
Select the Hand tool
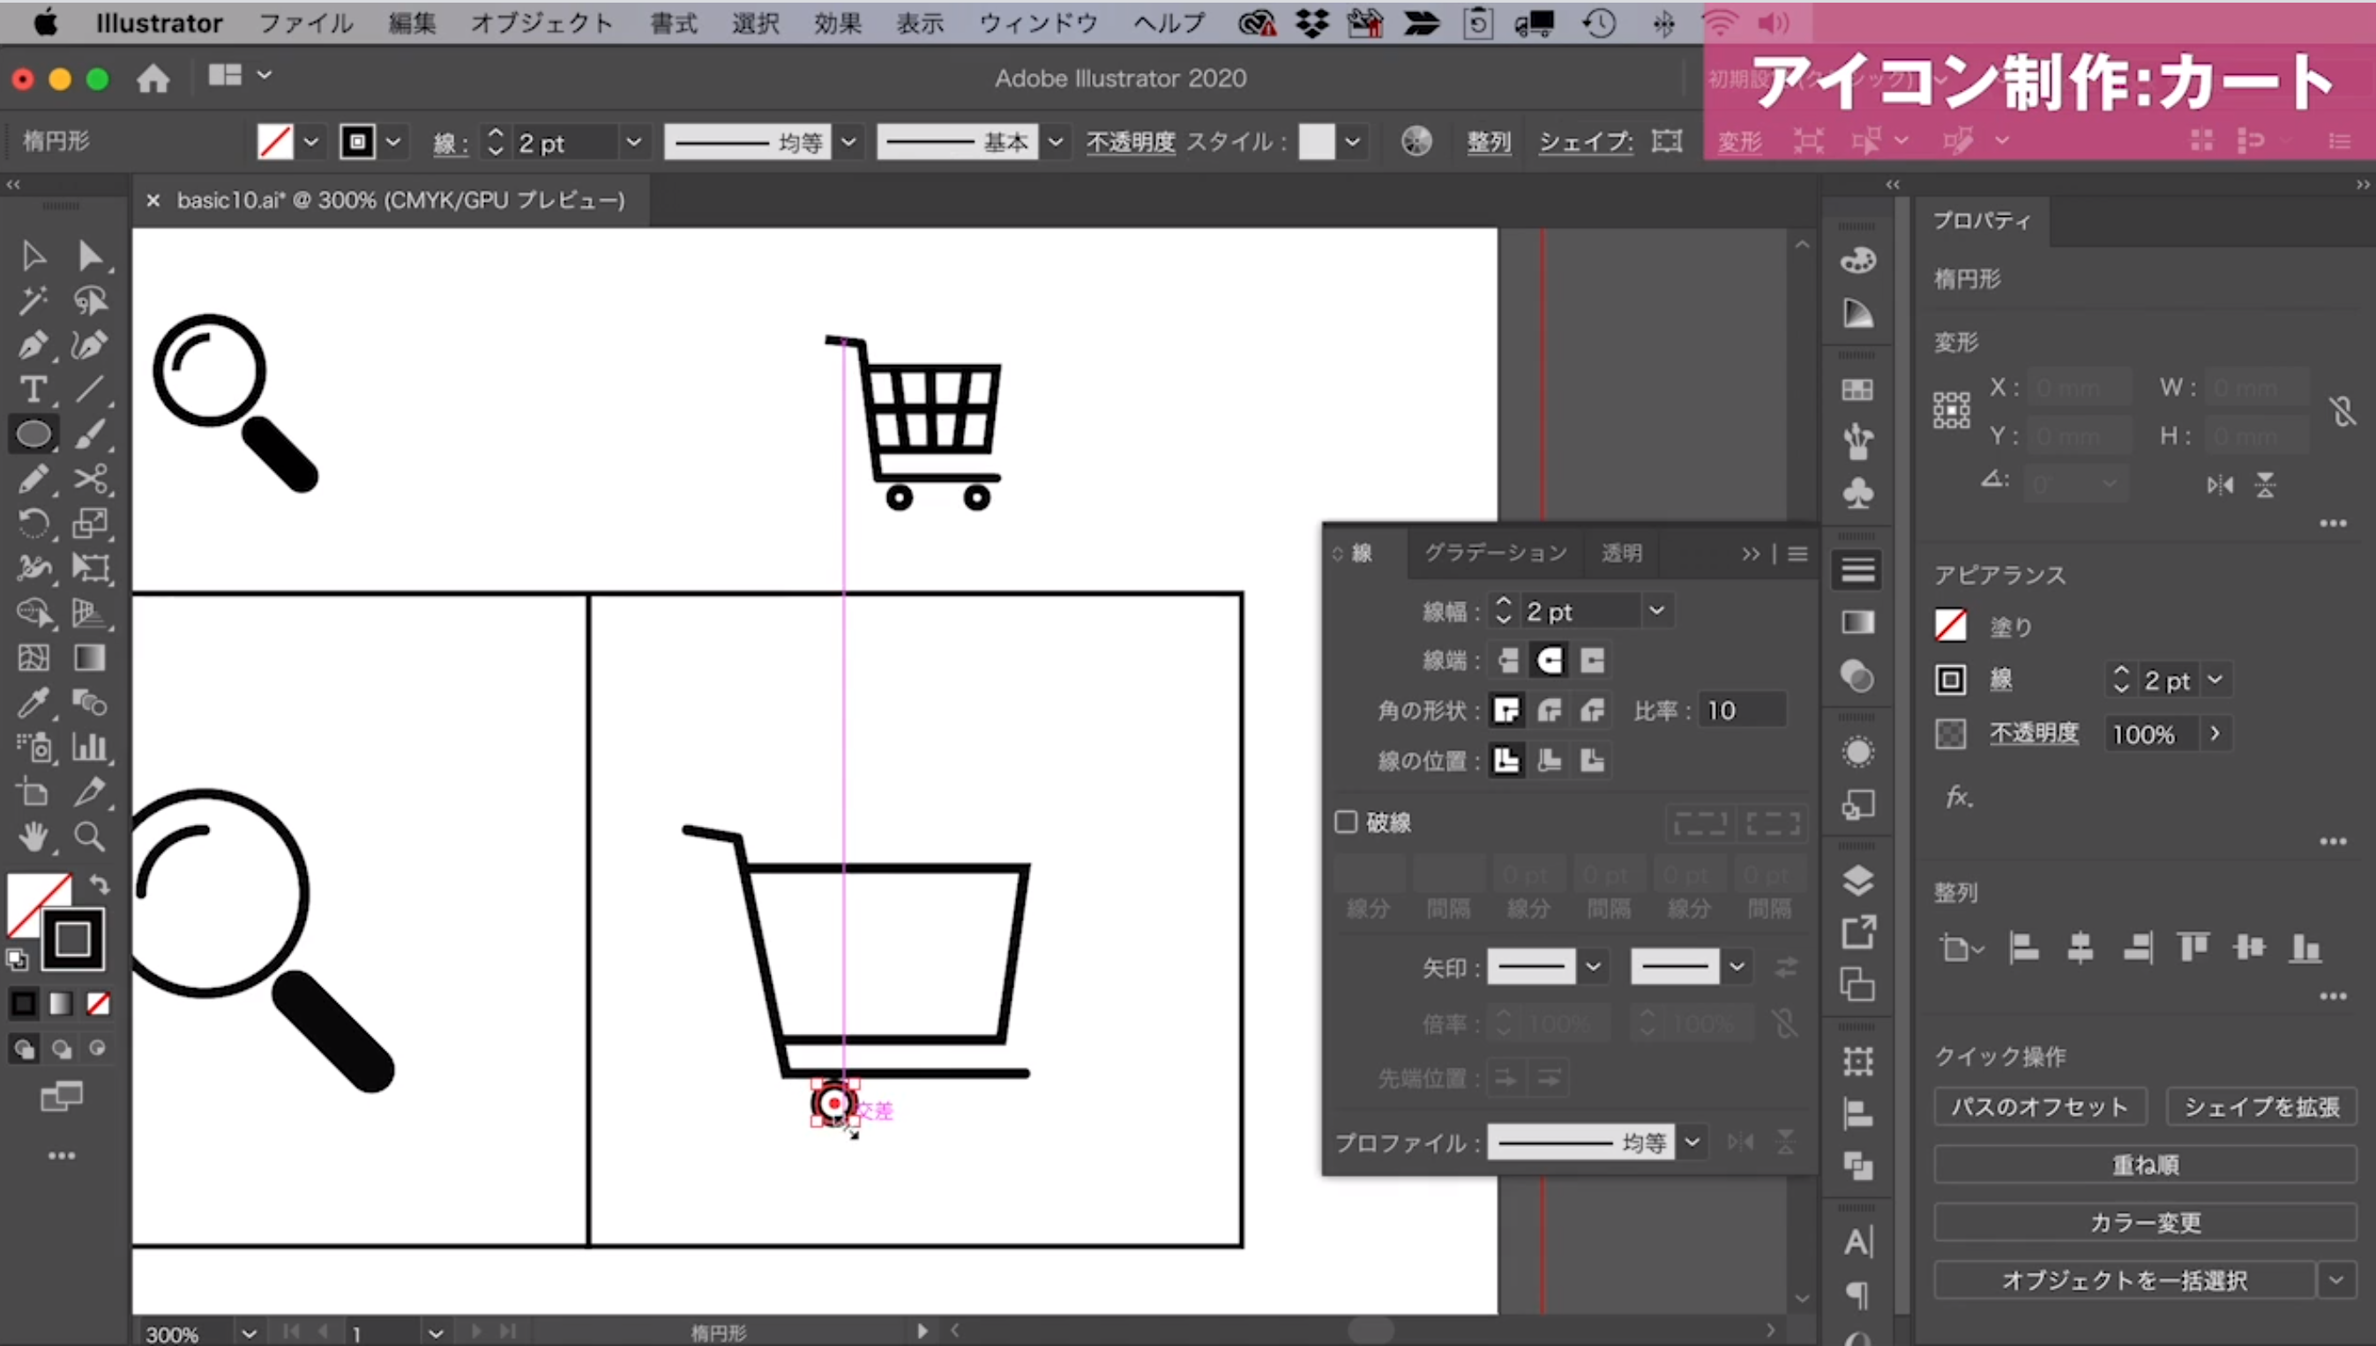click(34, 837)
